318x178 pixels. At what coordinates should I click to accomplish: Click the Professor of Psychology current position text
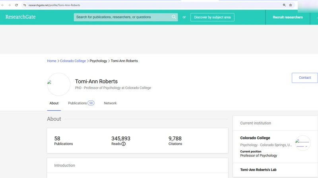pos(259,155)
